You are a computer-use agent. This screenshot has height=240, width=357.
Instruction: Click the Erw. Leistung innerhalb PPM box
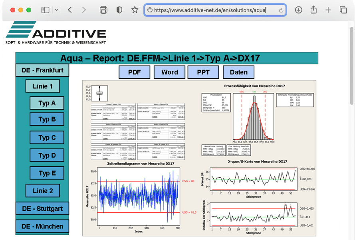(x=239, y=150)
